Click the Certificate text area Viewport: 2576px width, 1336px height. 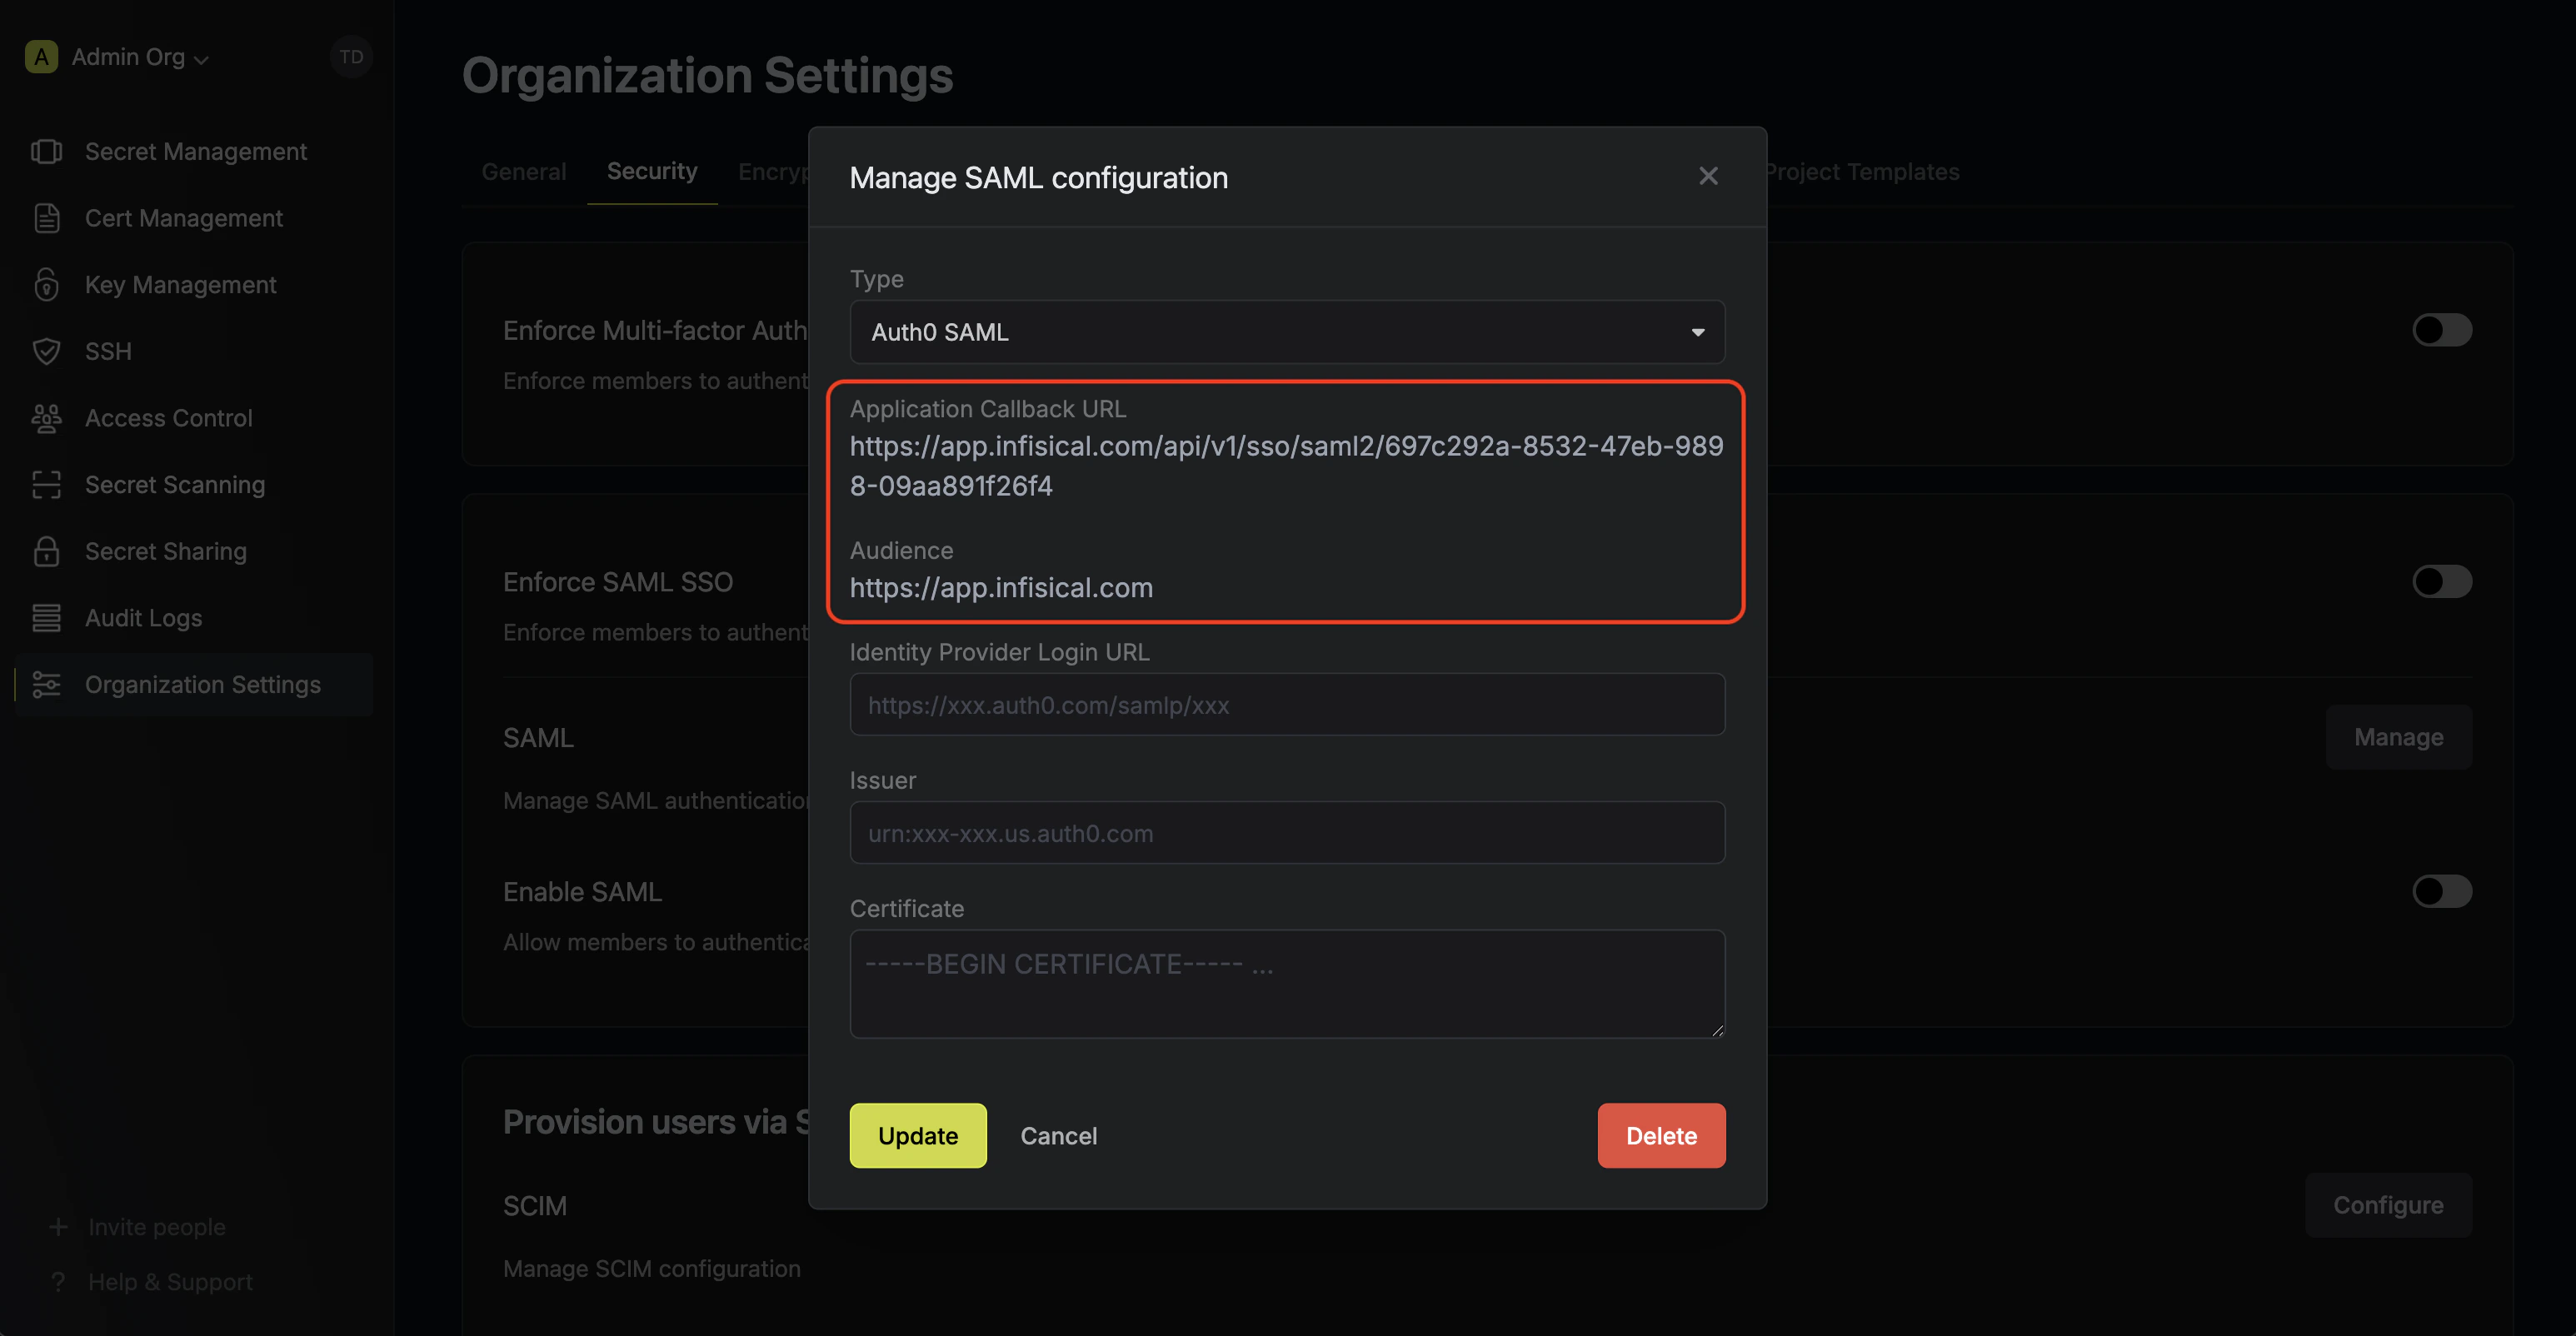1287,984
